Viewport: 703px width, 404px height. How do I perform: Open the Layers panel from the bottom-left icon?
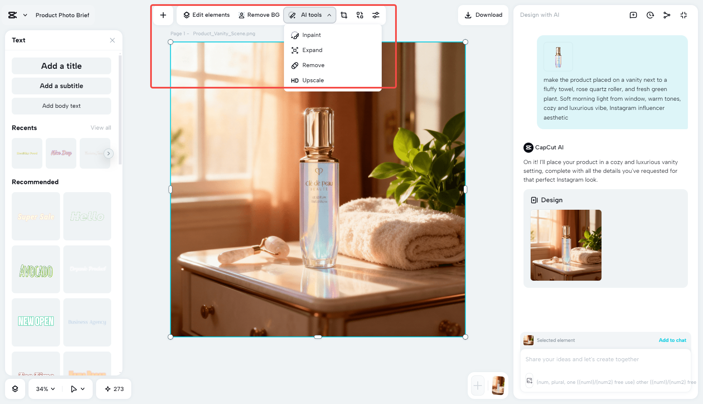[15, 389]
